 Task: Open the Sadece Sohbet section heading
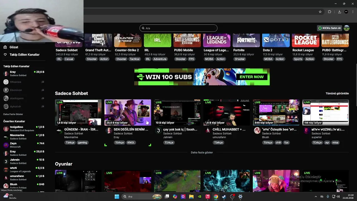click(x=71, y=93)
